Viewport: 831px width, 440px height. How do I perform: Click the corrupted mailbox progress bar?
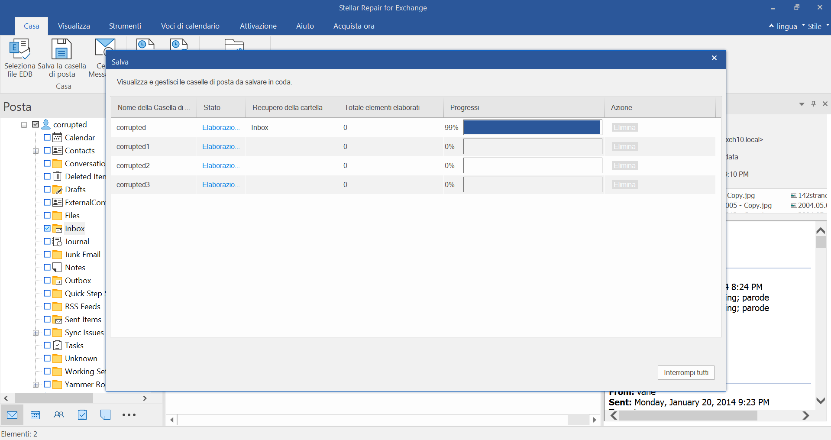click(532, 127)
